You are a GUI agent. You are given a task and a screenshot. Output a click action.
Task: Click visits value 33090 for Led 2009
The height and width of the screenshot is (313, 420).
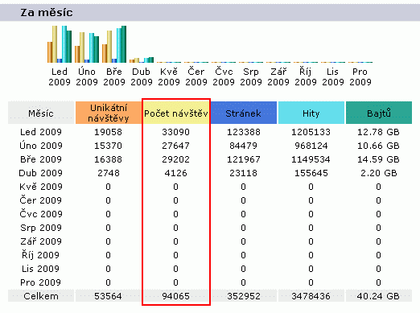175,132
